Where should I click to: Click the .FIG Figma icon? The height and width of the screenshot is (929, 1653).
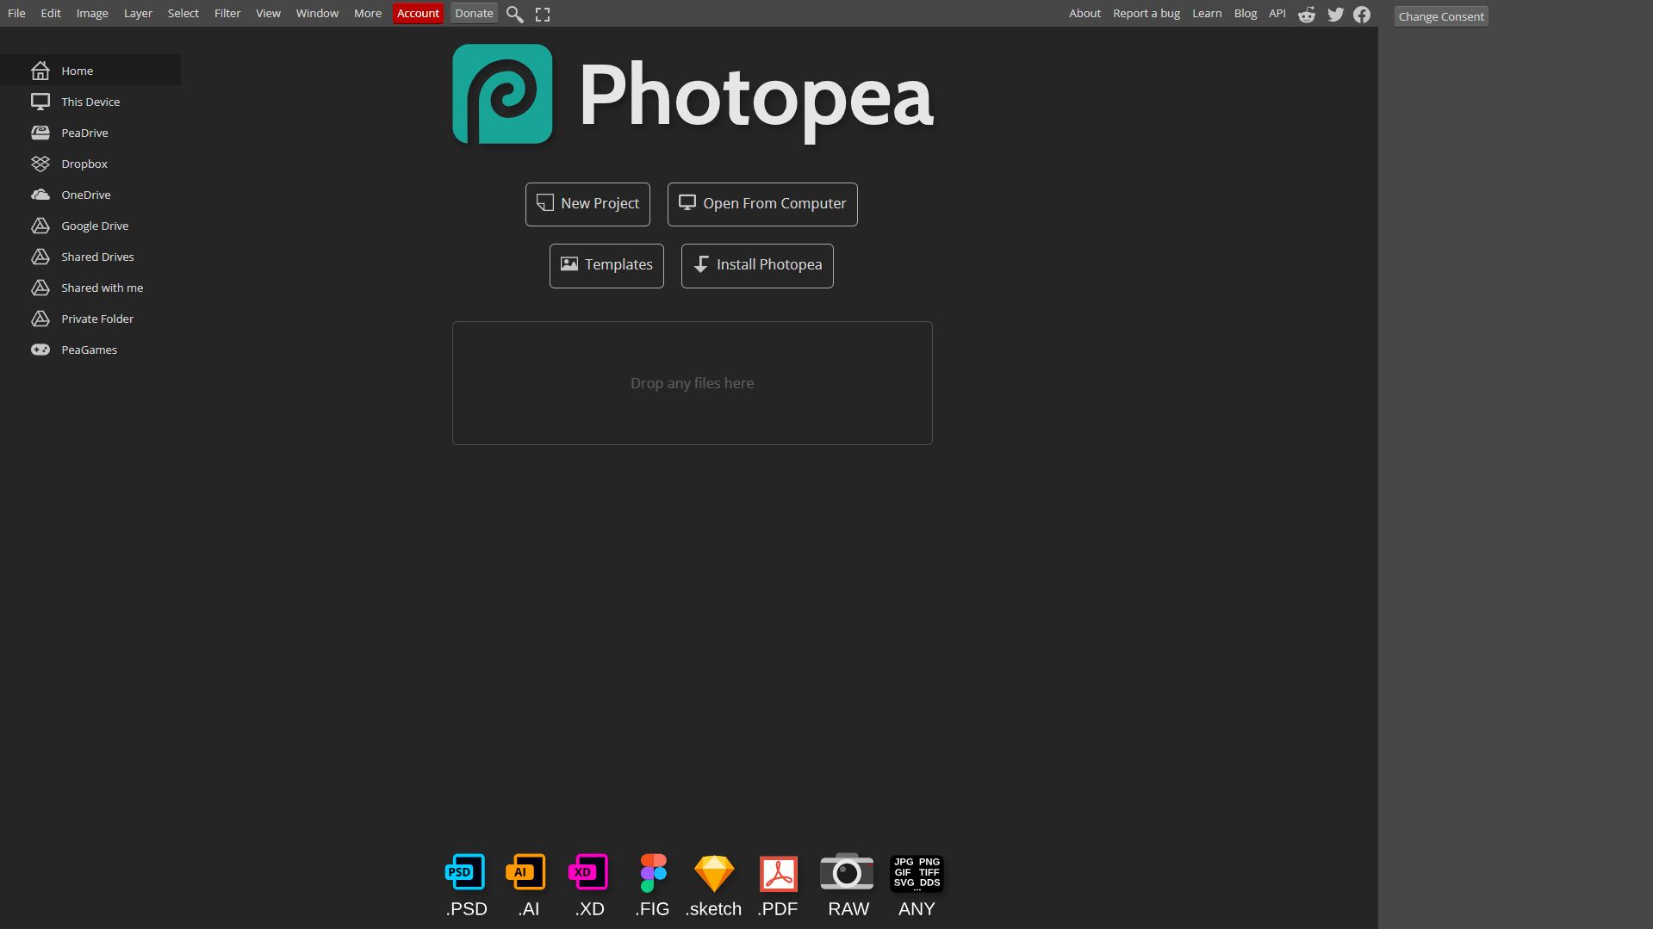[653, 872]
